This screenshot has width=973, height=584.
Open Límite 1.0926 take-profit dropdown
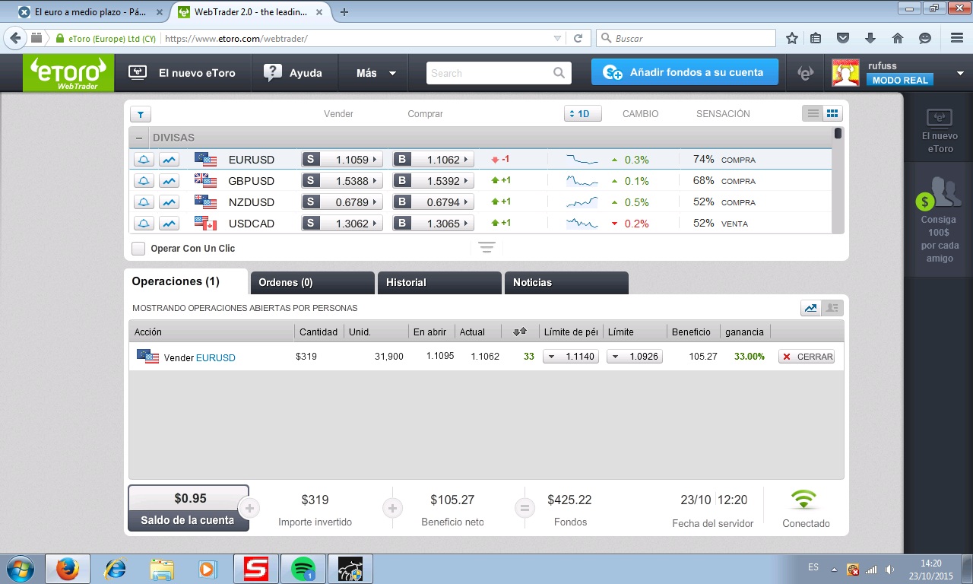tap(634, 357)
